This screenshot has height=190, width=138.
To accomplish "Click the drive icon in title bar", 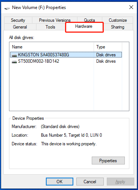I will click(x=7, y=8).
